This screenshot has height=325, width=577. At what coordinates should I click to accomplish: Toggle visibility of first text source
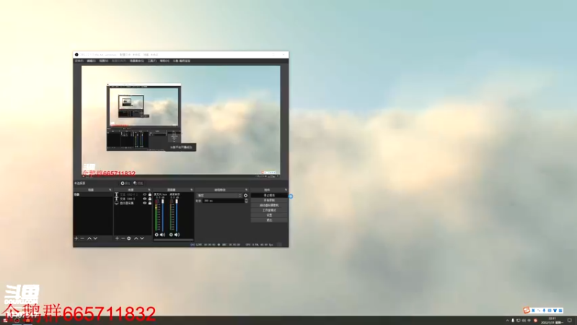coord(145,194)
